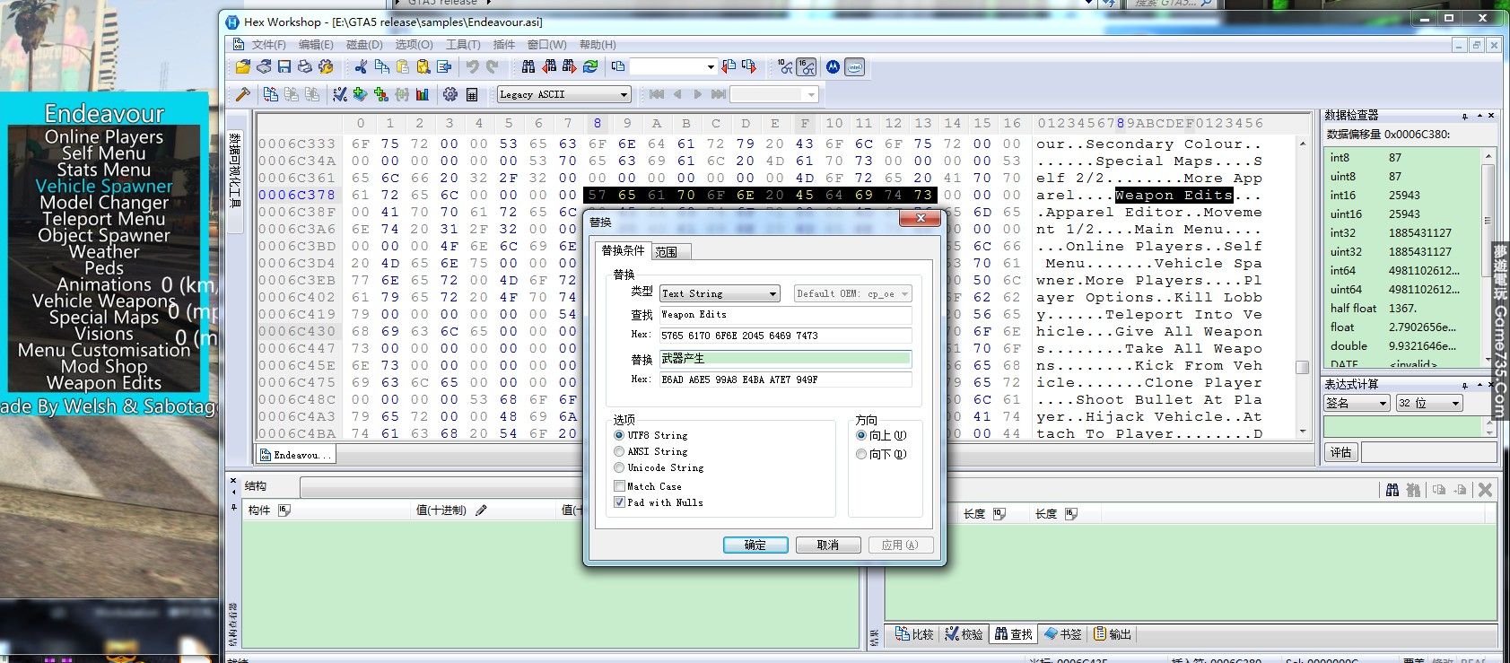
Task: Switch to the 比较 results tab
Action: [915, 634]
